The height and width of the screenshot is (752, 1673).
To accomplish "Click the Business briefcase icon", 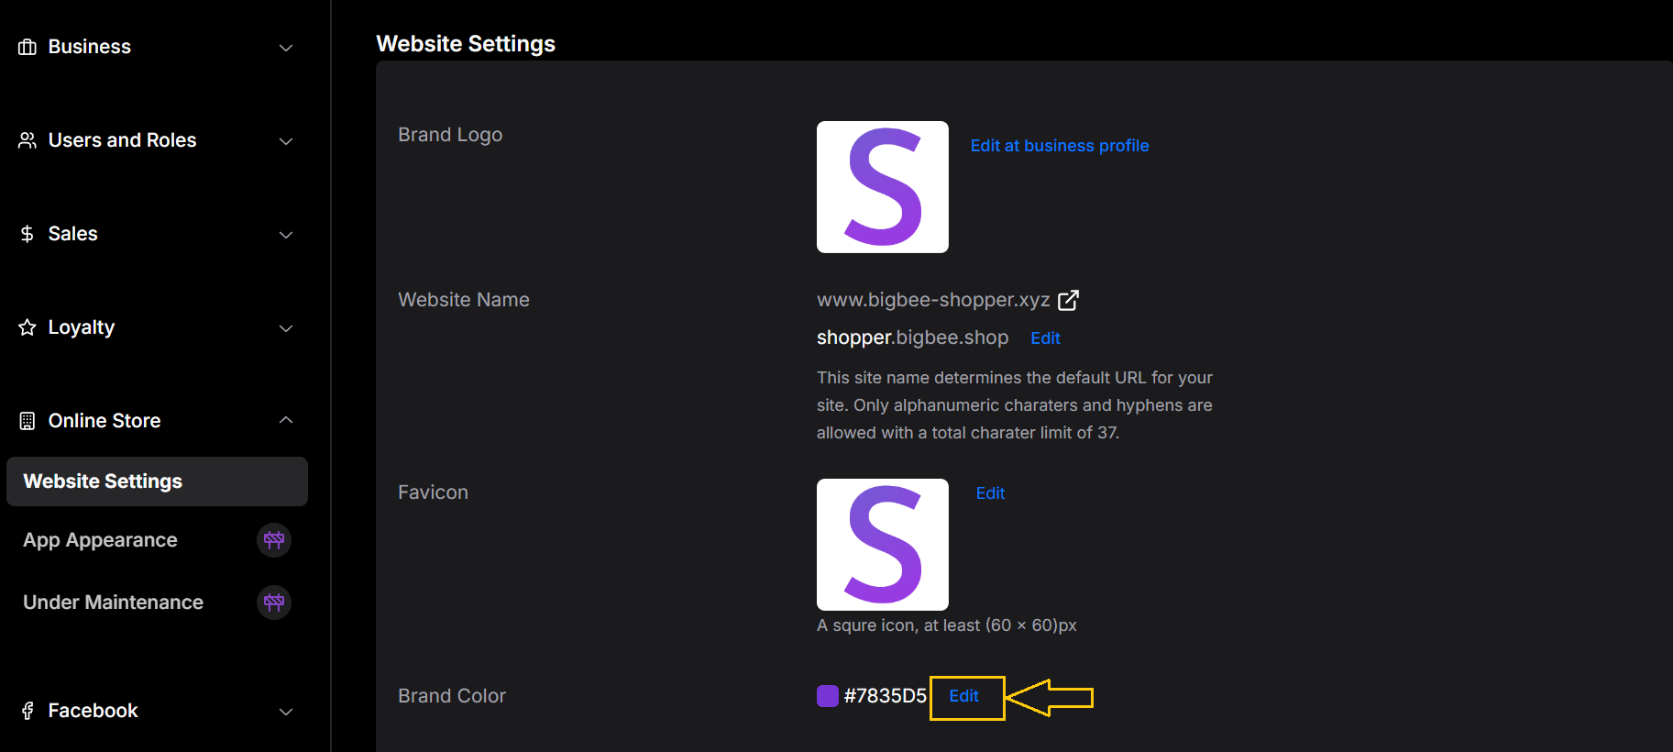I will pos(28,47).
